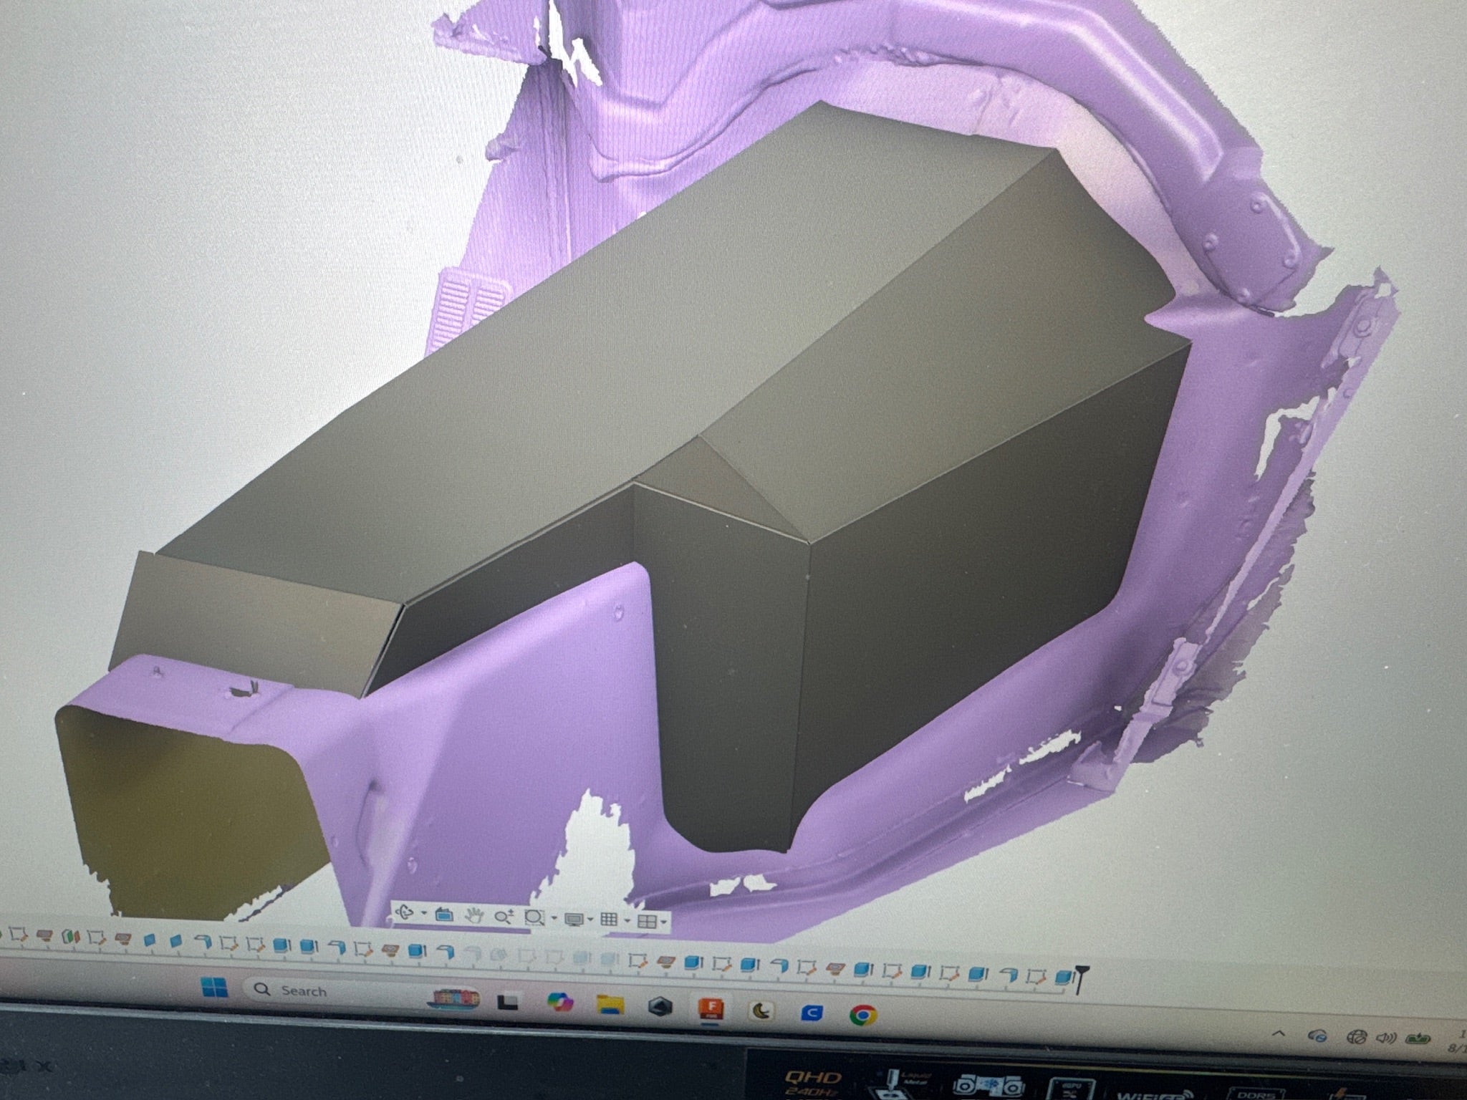Click the Grid and Snaps icon
Viewport: 1467px width, 1100px height.
(609, 920)
